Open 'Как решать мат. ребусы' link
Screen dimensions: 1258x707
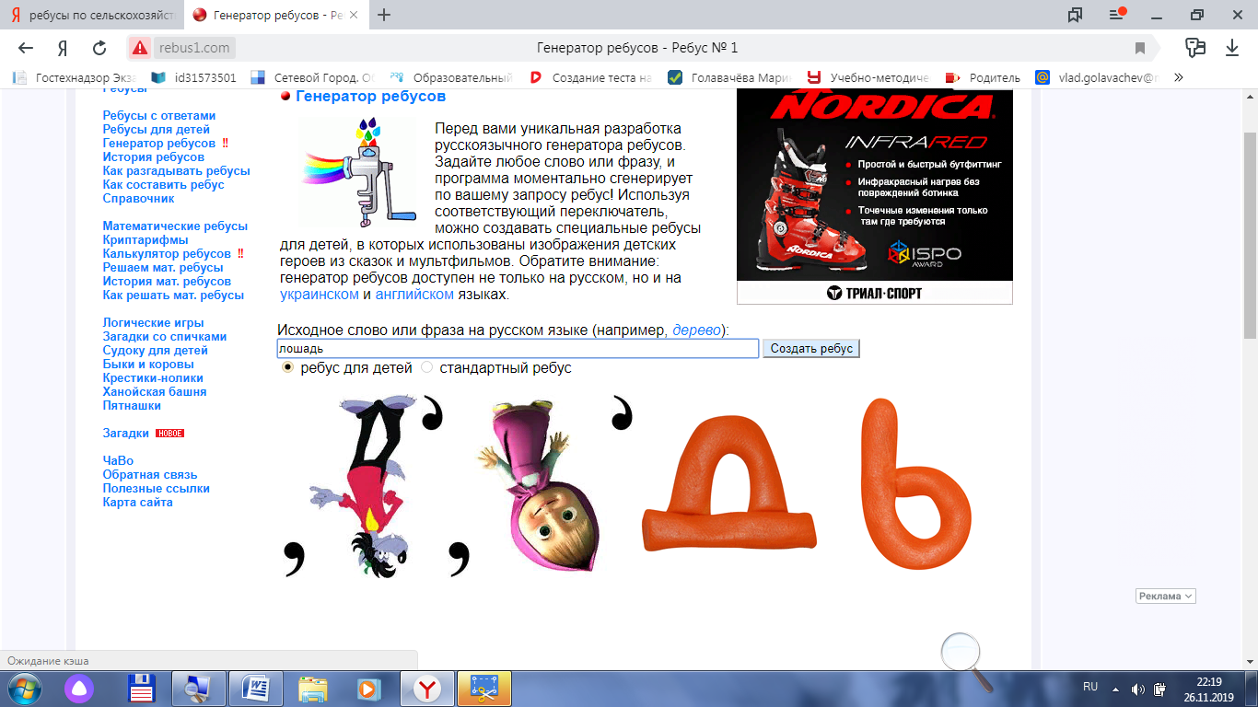[173, 296]
